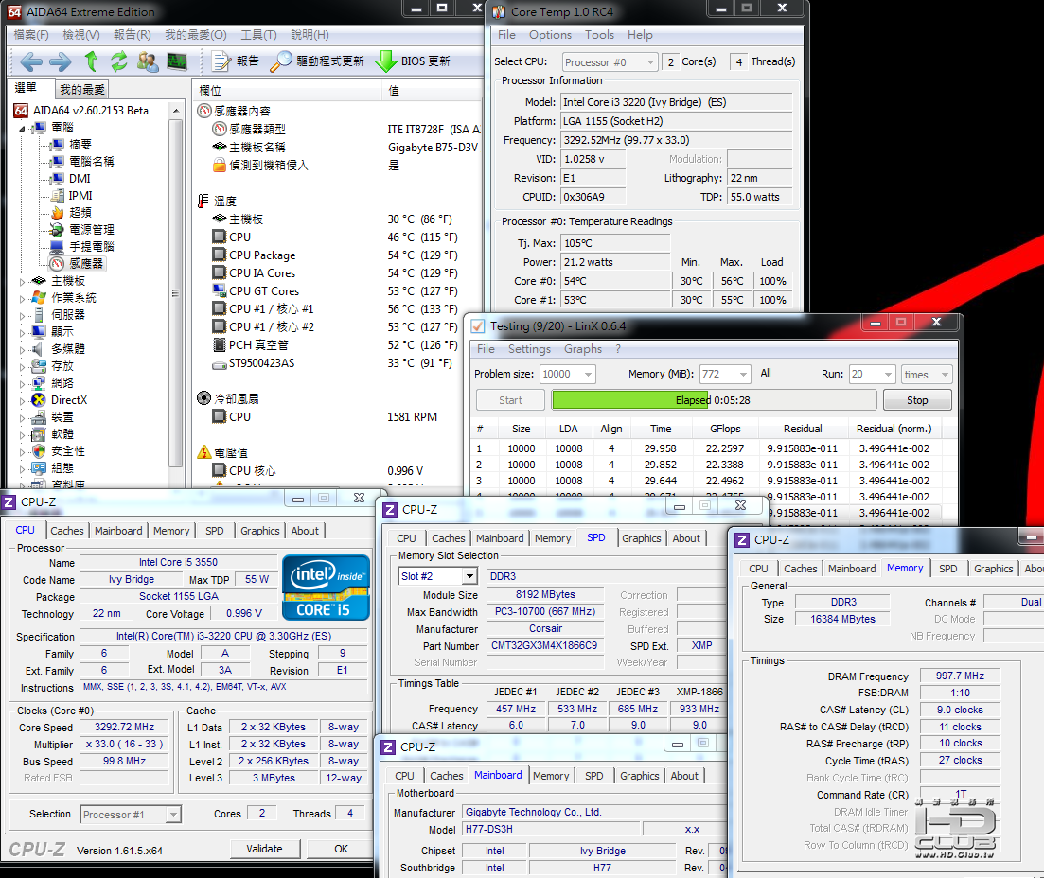Screen dimensions: 1044x878
Task: Expand the 存放 storage tree node
Action: click(x=22, y=366)
